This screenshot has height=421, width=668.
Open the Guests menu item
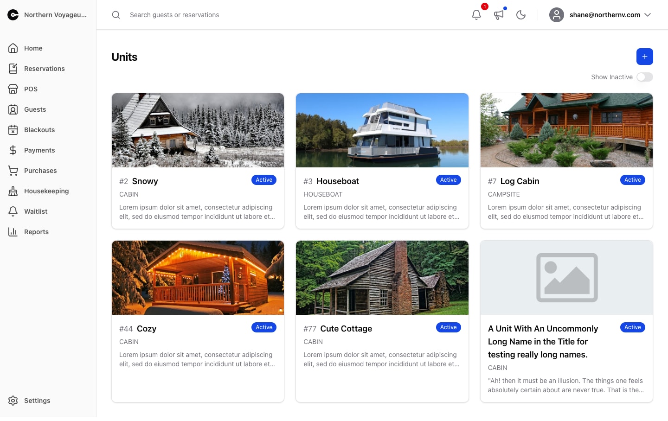[x=48, y=109]
